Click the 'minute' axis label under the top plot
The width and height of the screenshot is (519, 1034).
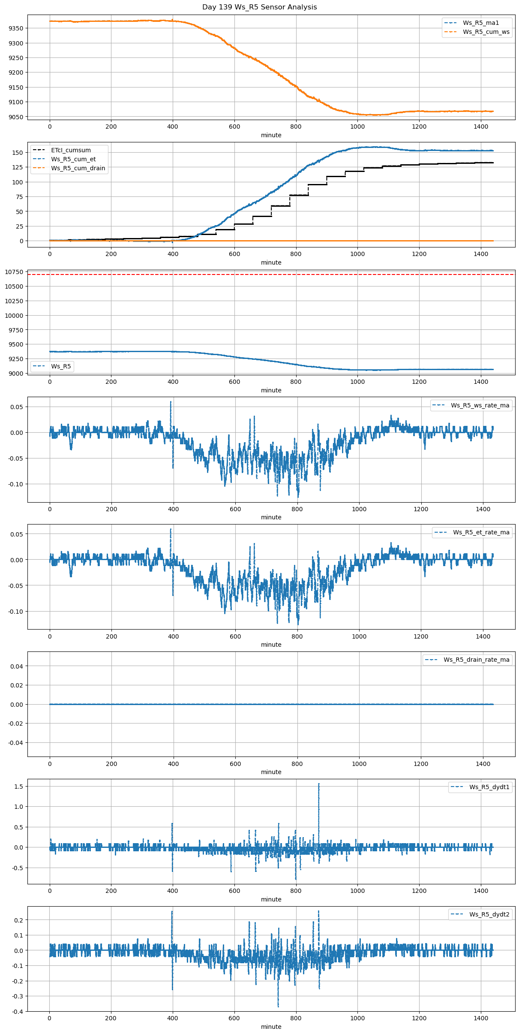pos(271,135)
